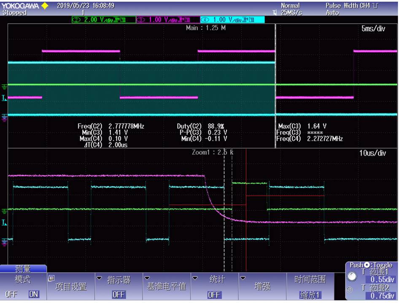Toggle the 指示器 OFF setting

point(119,295)
